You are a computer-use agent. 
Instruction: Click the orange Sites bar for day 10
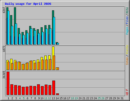point(43,65)
